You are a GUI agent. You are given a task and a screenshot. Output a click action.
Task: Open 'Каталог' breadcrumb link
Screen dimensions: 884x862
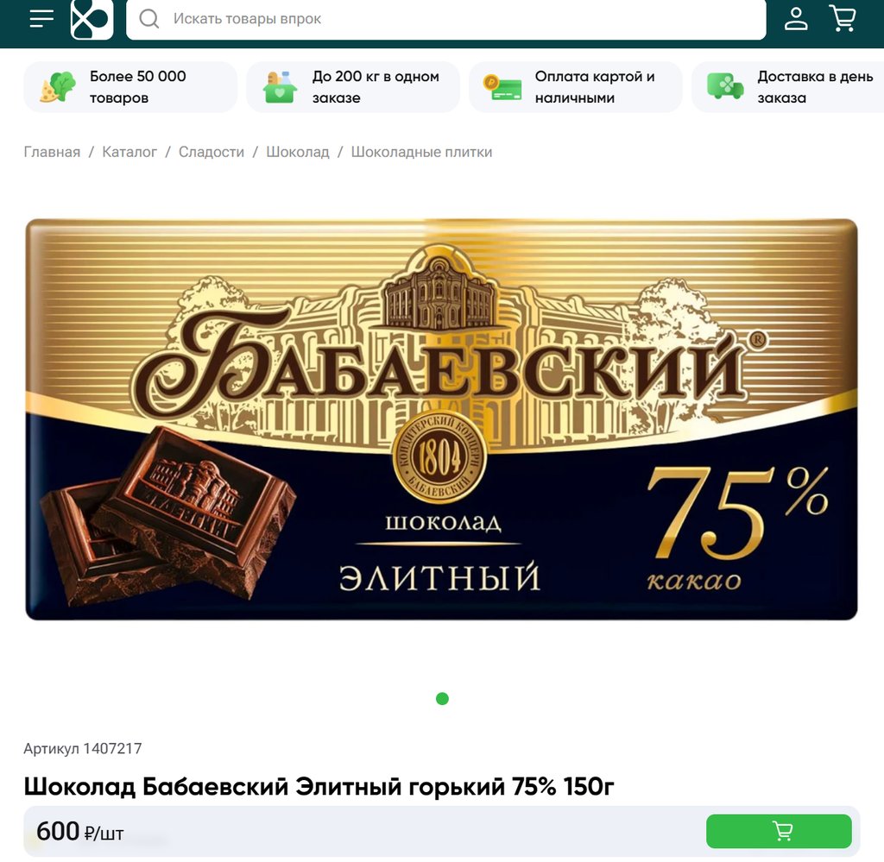[x=129, y=152]
